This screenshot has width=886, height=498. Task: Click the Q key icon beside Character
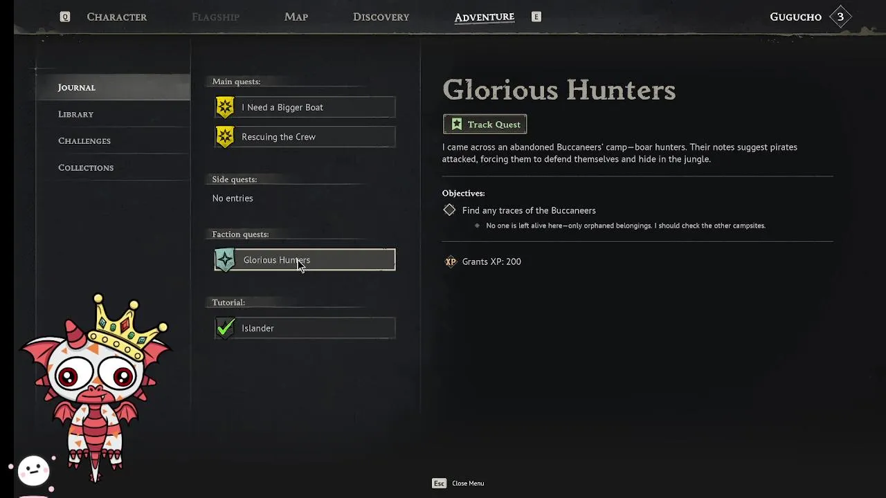65,17
